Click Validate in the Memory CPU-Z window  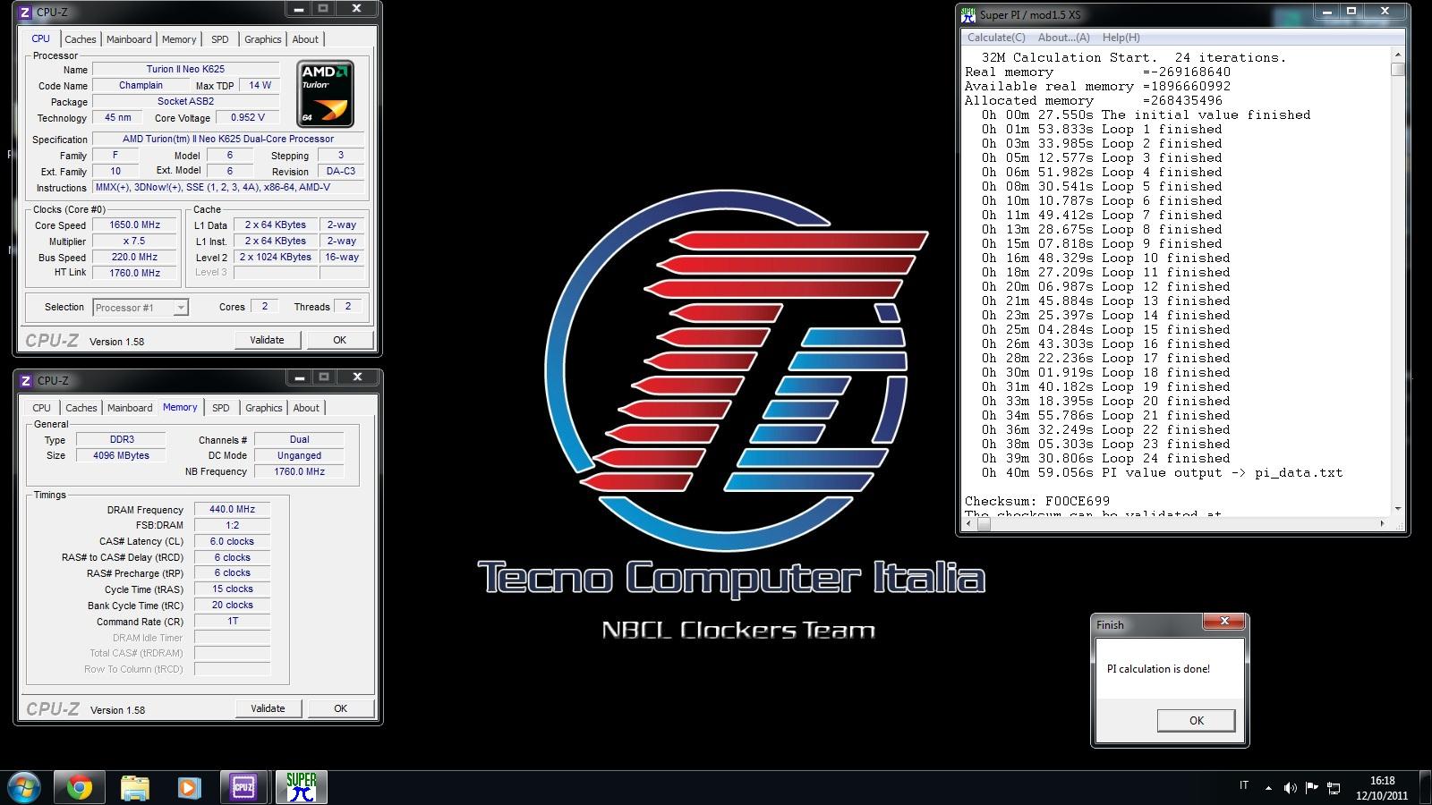pyautogui.click(x=268, y=708)
